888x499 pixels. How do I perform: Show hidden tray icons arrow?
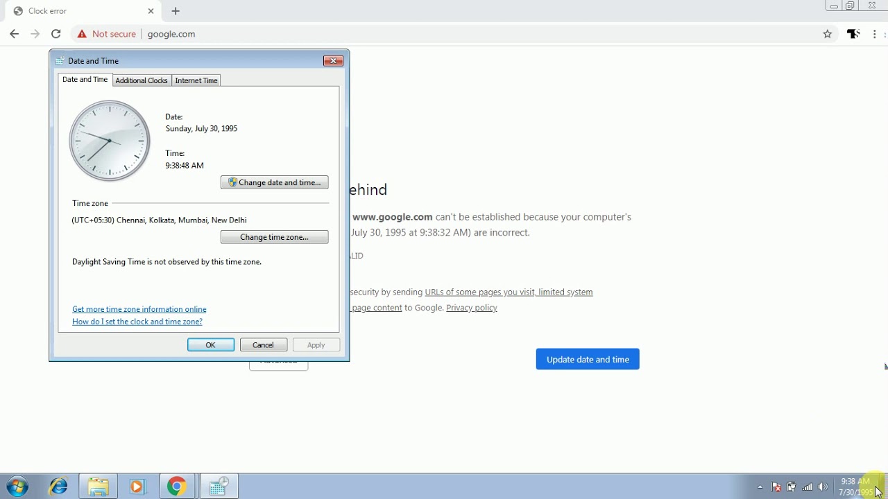760,487
